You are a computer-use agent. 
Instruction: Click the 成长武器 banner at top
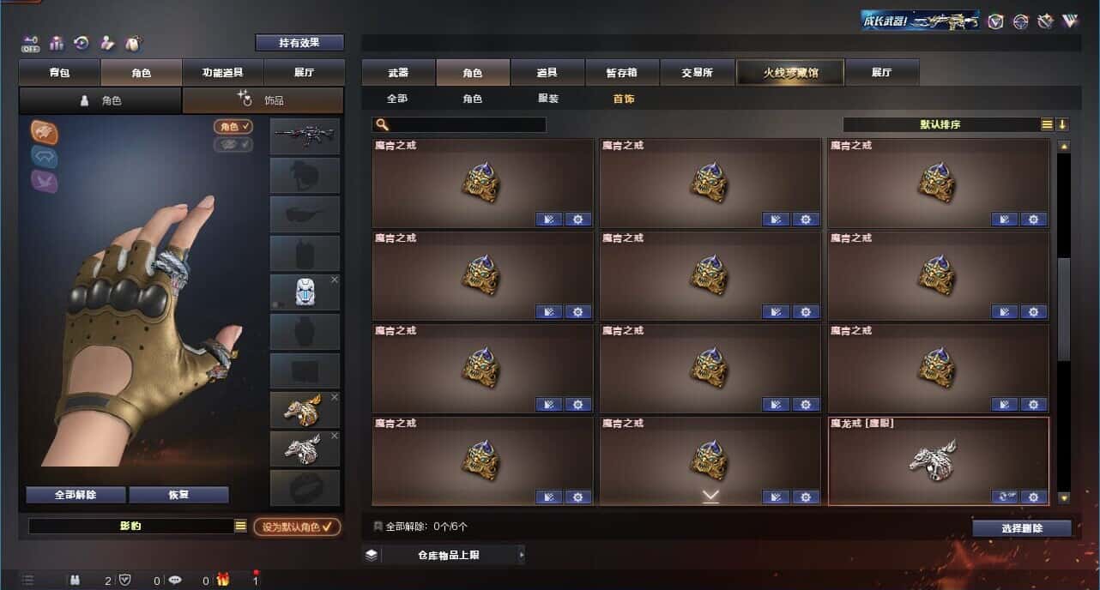[x=920, y=21]
